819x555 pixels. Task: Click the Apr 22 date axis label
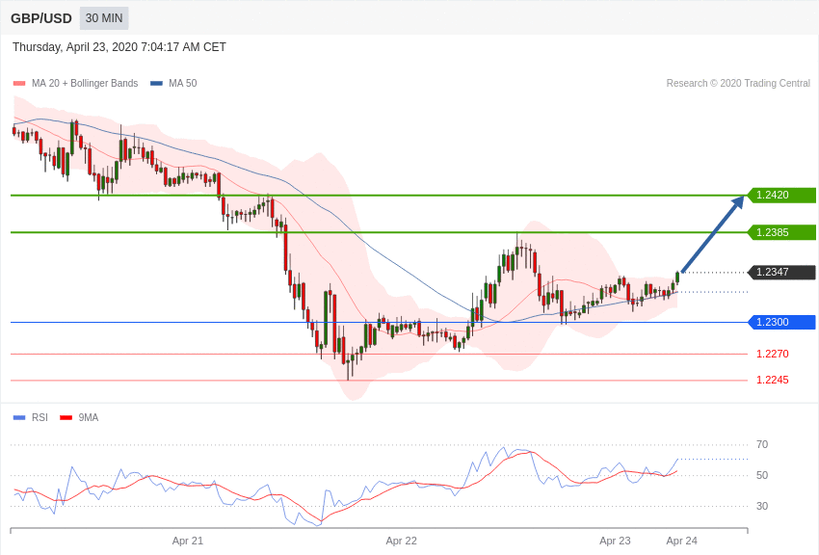click(402, 541)
